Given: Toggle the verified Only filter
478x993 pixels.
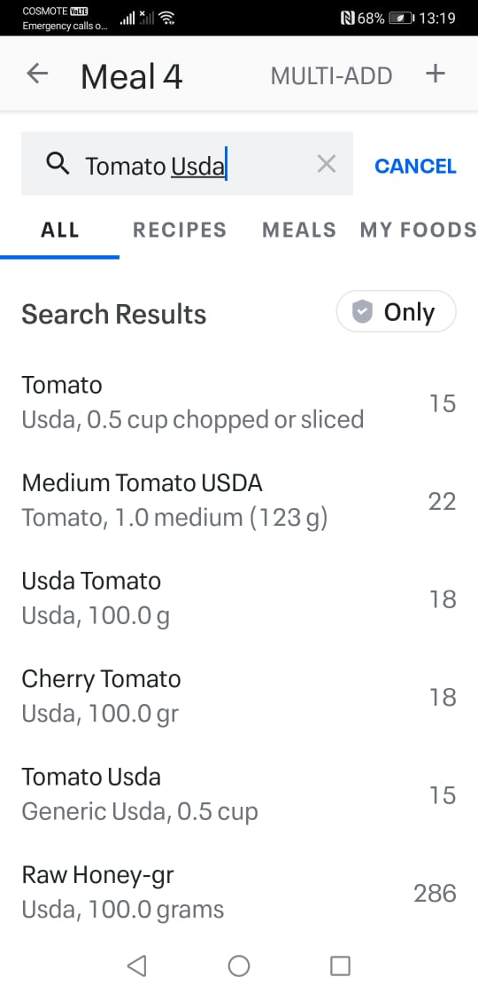Looking at the screenshot, I should click(396, 311).
